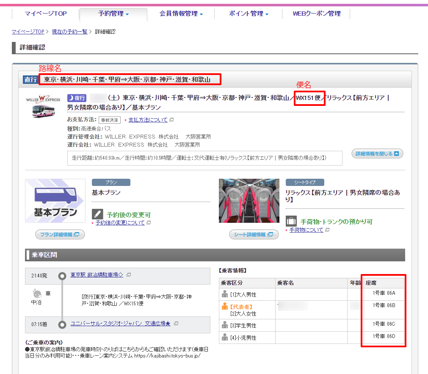Expand the 会員情報管理 dropdown menu

click(x=181, y=14)
